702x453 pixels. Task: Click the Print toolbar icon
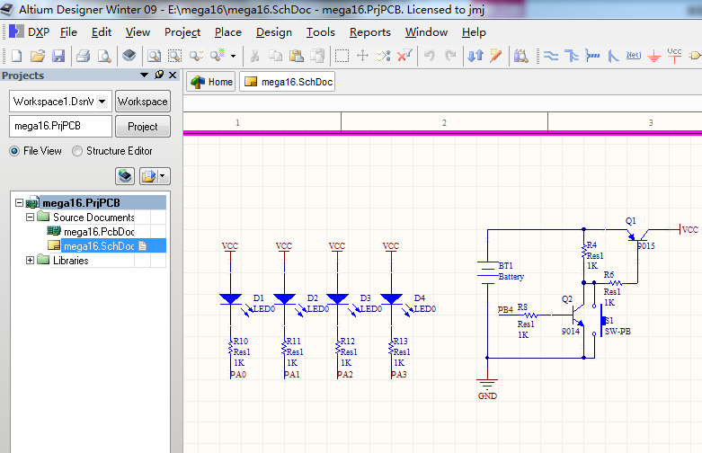pos(83,56)
